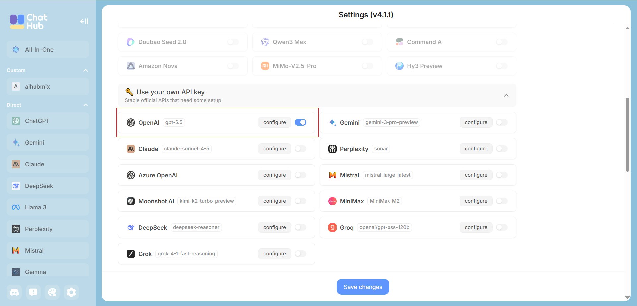The width and height of the screenshot is (637, 306).
Task: Enable the Groq toggle
Action: [502, 227]
